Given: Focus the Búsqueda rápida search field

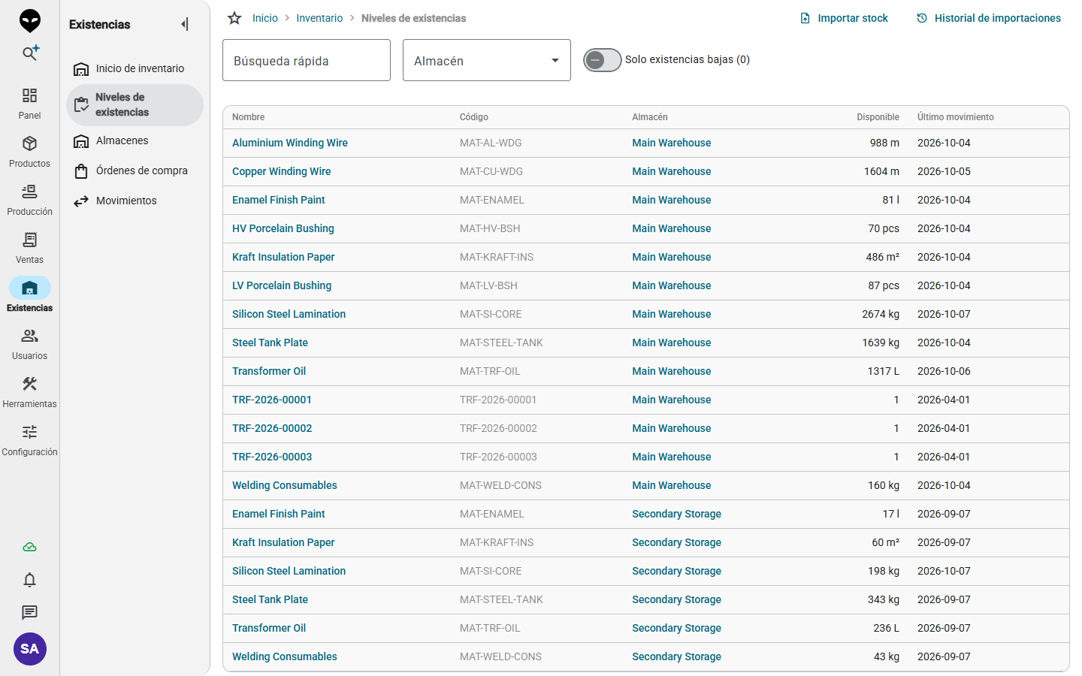Looking at the screenshot, I should (307, 60).
